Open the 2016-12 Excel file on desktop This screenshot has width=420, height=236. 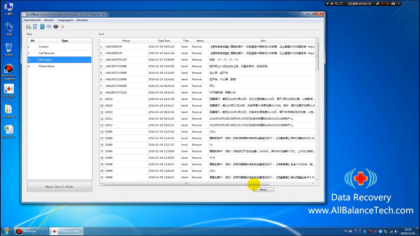[x=9, y=132]
